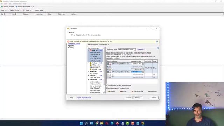
Task: Open the Show All dropdown arrow
Action: pyautogui.click(x=22, y=10)
